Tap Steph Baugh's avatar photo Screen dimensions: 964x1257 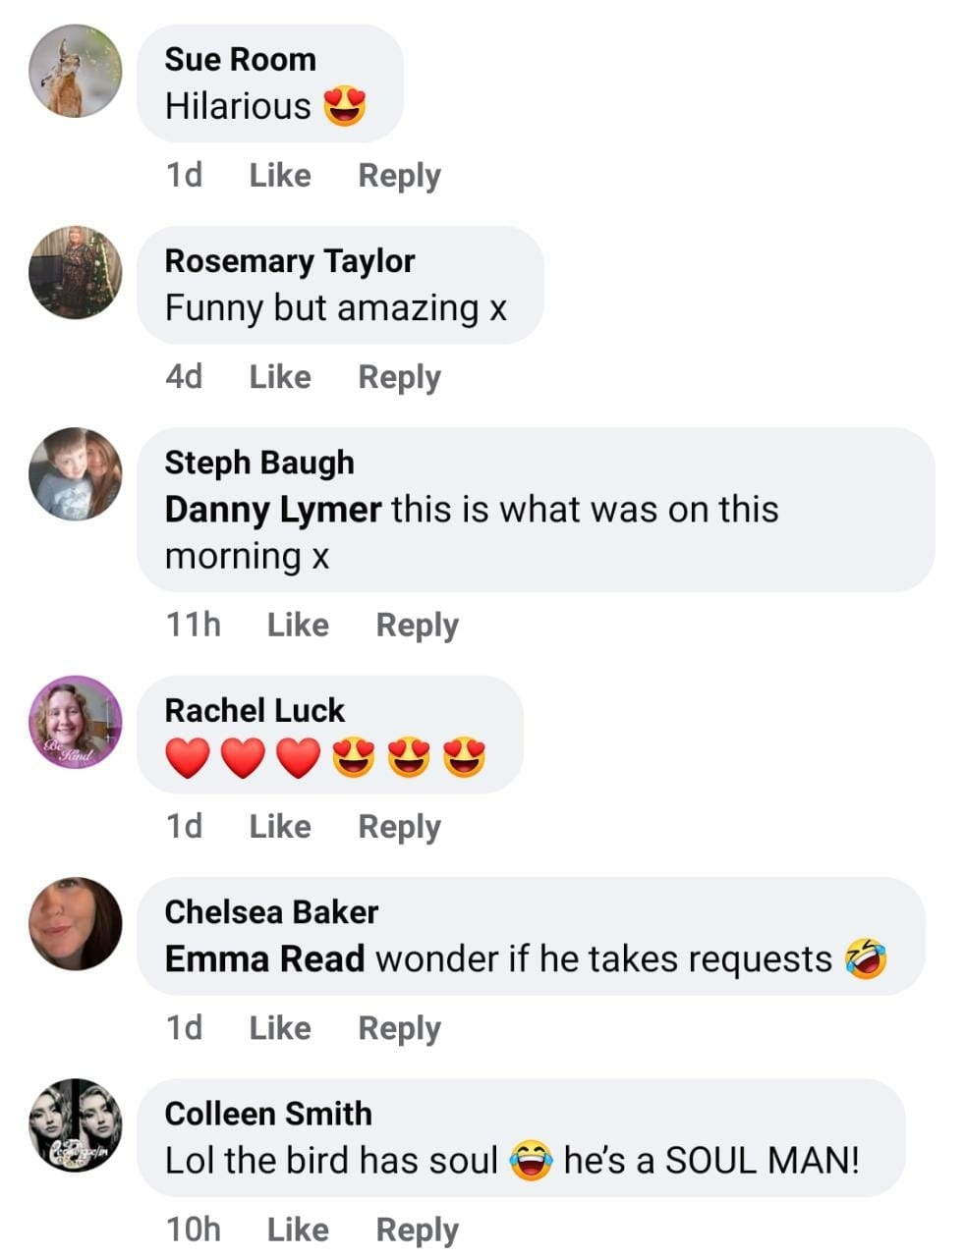click(x=76, y=474)
